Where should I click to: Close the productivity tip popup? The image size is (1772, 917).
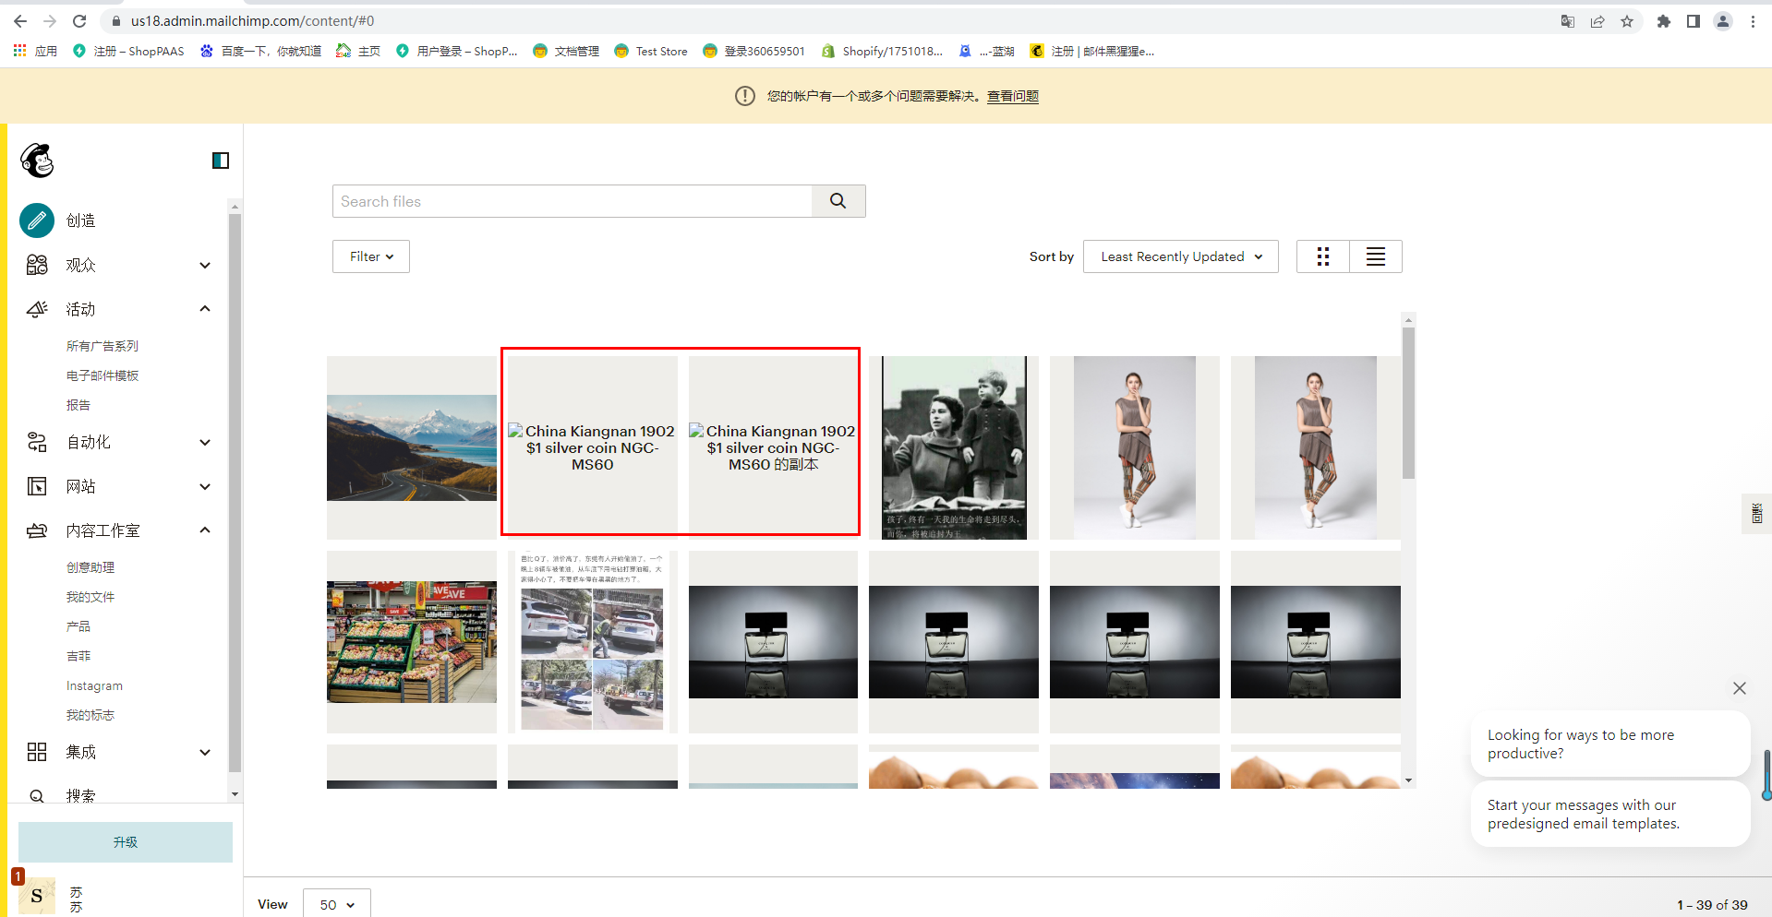[x=1739, y=688]
